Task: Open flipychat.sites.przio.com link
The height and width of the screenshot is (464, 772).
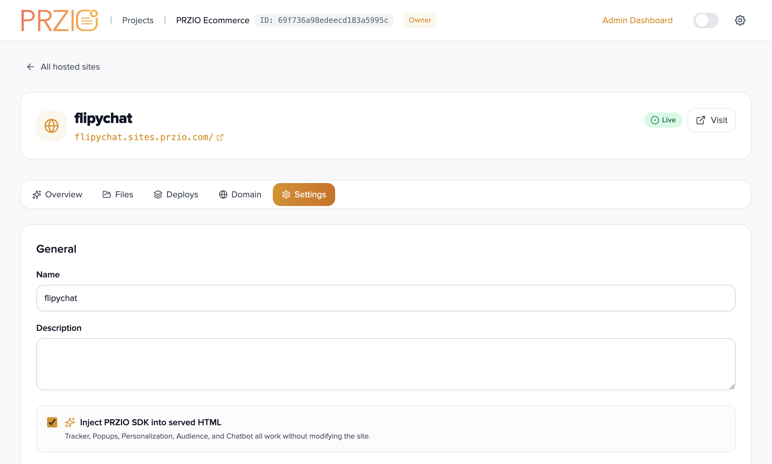Action: [x=144, y=137]
